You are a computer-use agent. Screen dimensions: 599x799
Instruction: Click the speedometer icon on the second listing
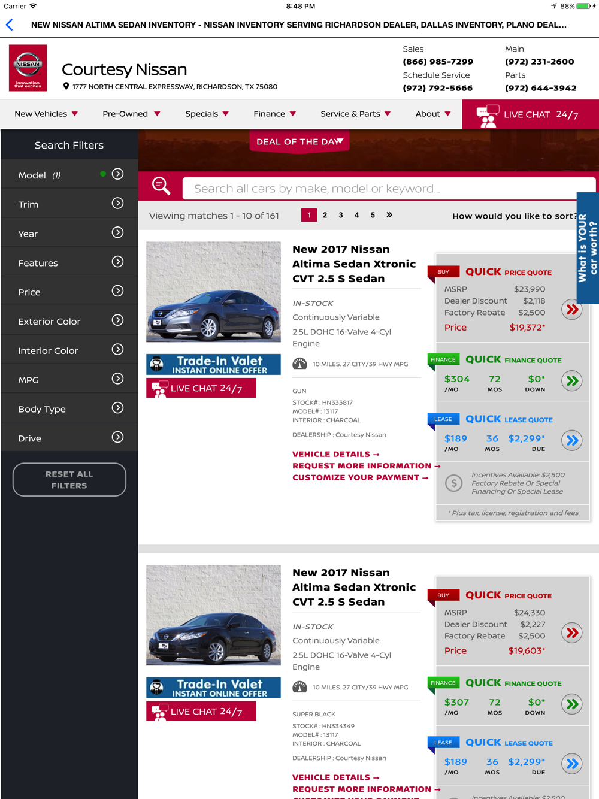299,687
